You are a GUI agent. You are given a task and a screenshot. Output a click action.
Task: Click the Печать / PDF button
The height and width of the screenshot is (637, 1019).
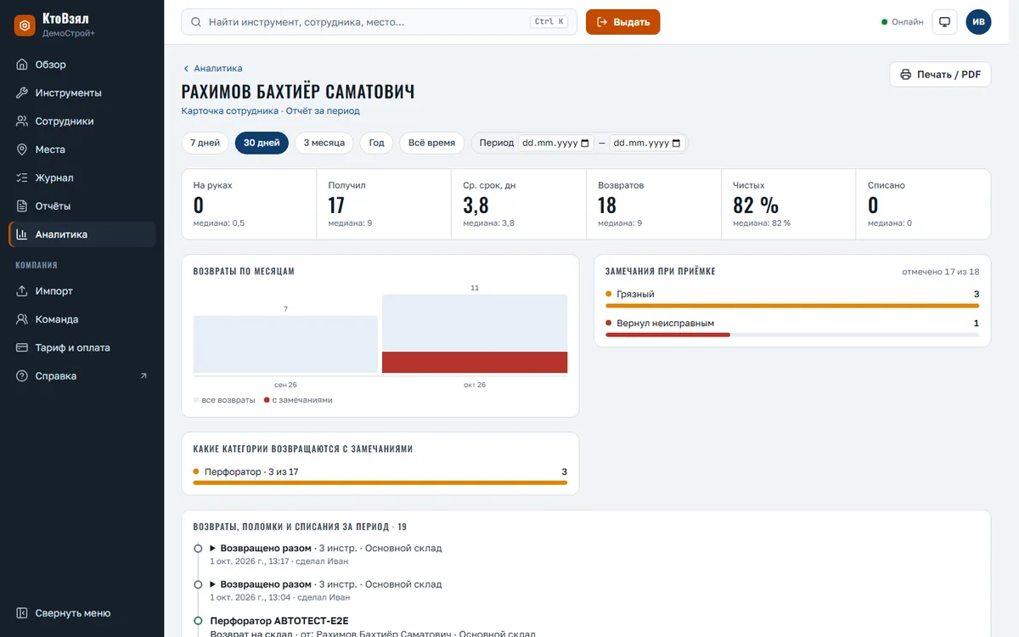(x=940, y=75)
